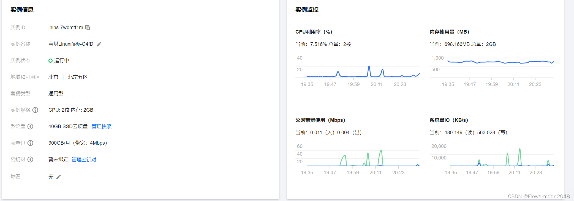This screenshot has height=201, width=574.
Task: Click the bandwidth current values 0.011 (入)
Action: [322, 133]
